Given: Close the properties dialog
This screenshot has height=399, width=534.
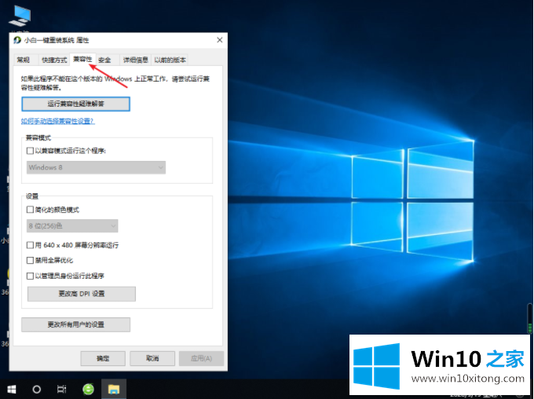Looking at the screenshot, I should [220, 40].
